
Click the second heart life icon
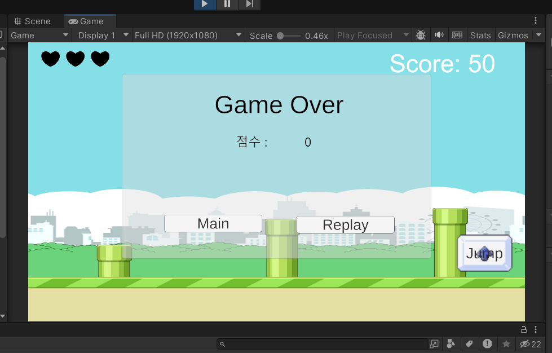tap(76, 59)
